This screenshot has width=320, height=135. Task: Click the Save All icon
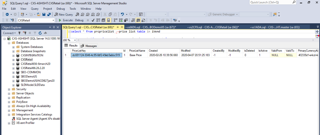(x=49, y=15)
